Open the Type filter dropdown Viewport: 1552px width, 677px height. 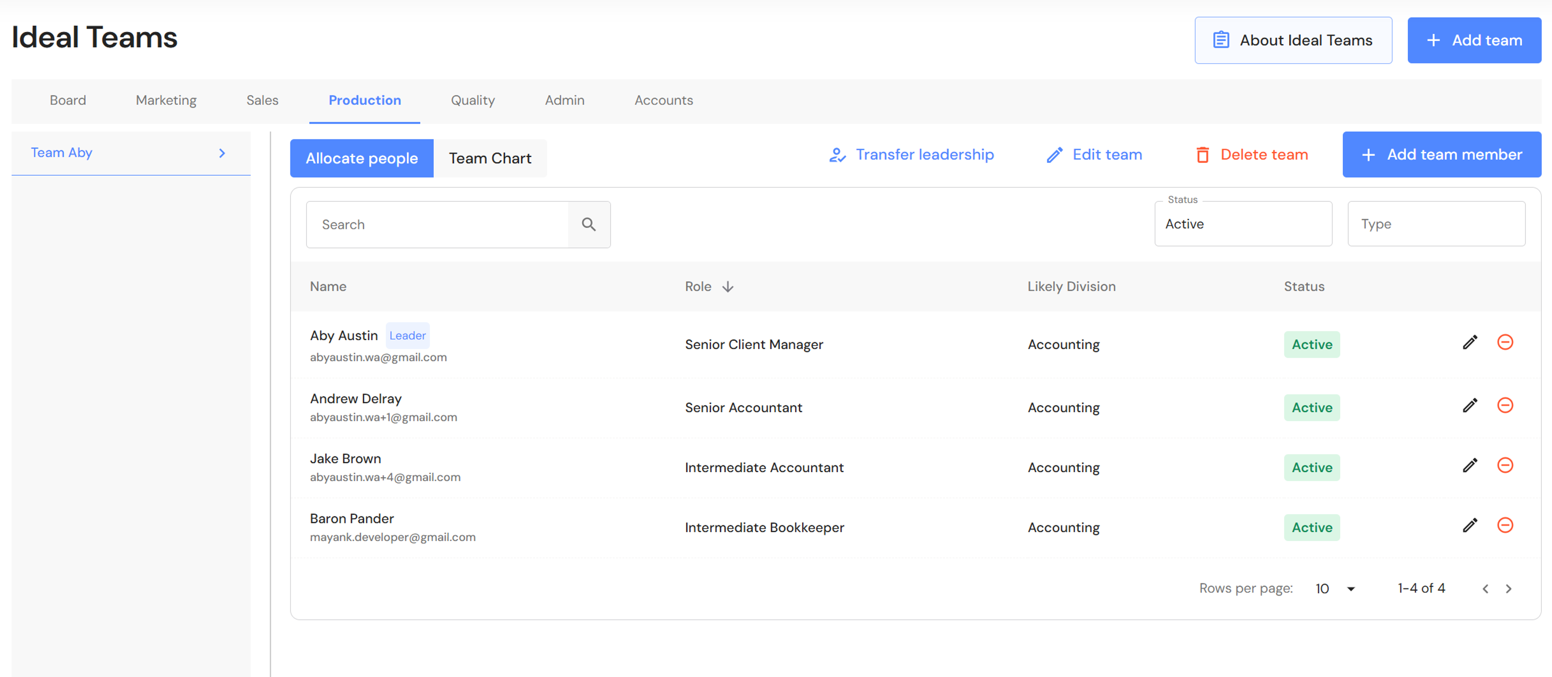pos(1436,224)
